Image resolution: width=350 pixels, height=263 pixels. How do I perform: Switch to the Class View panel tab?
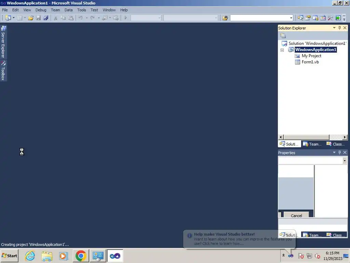(x=336, y=144)
